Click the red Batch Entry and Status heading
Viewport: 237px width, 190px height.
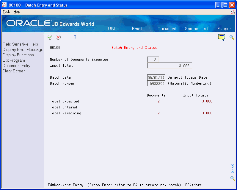(134, 48)
